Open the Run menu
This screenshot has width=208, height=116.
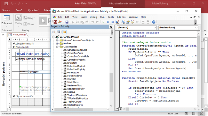pyautogui.click(x=102, y=17)
